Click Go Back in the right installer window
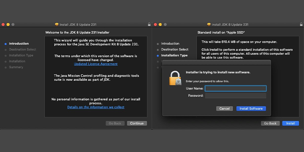Image resolution: width=304 pixels, height=152 pixels. [270, 123]
